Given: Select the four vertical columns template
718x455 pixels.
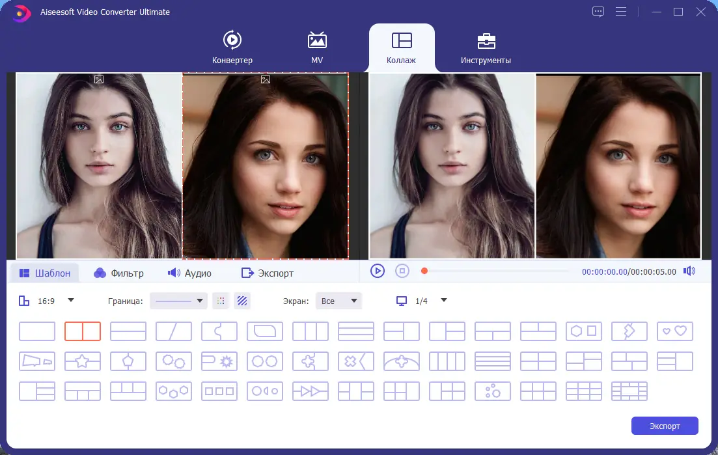Looking at the screenshot, I should coord(447,361).
